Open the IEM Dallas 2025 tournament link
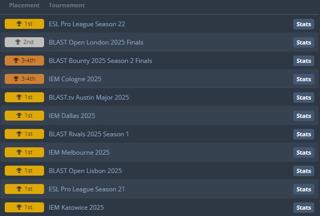This screenshot has height=216, width=320. 71,116
